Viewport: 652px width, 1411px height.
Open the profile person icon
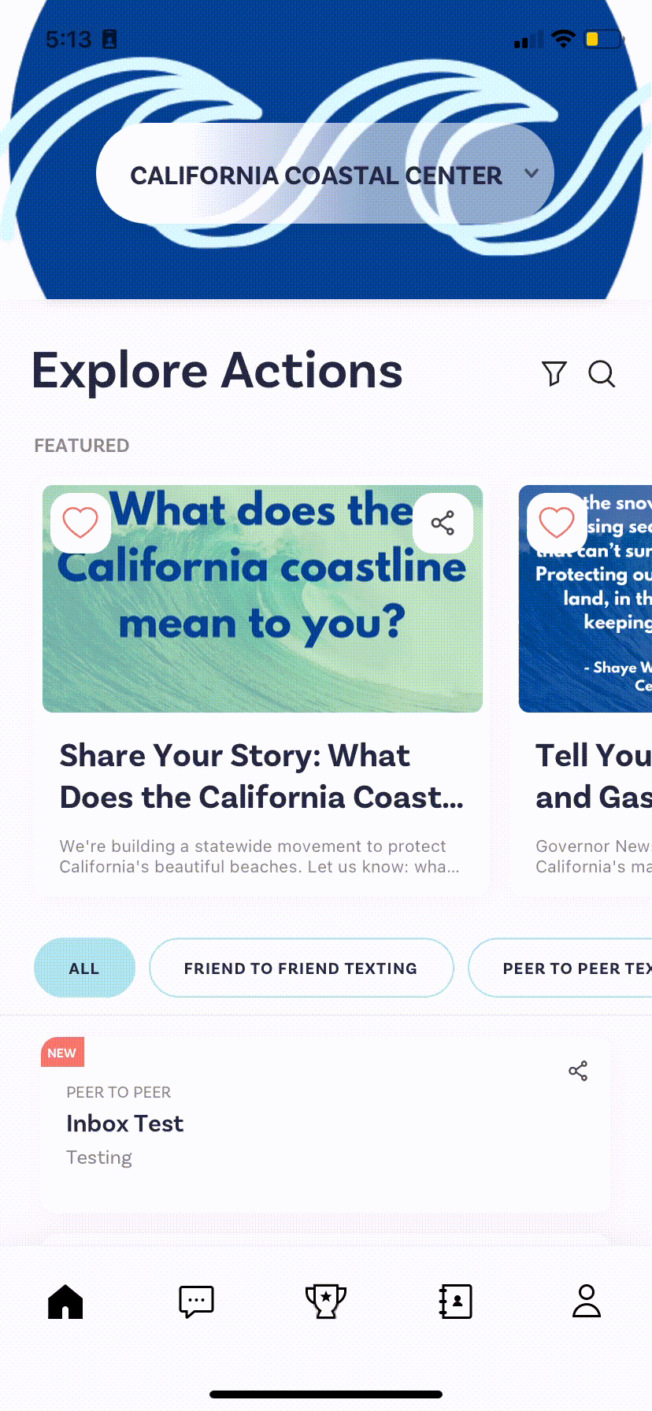click(x=586, y=1301)
